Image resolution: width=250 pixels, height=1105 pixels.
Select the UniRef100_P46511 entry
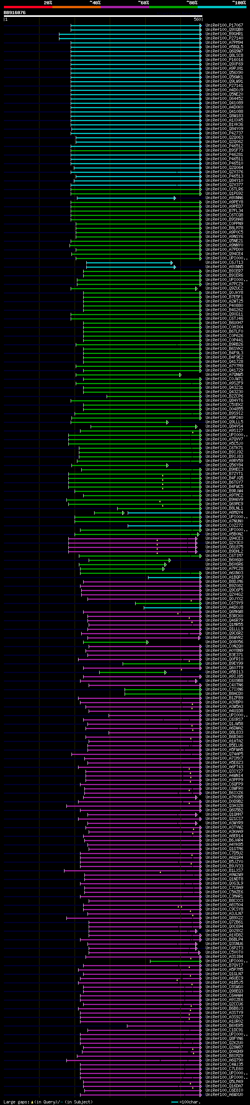point(224,159)
